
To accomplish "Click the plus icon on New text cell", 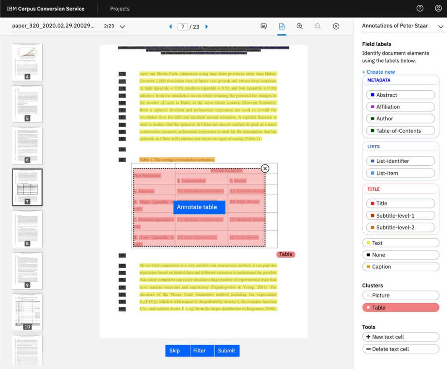I will [368, 337].
